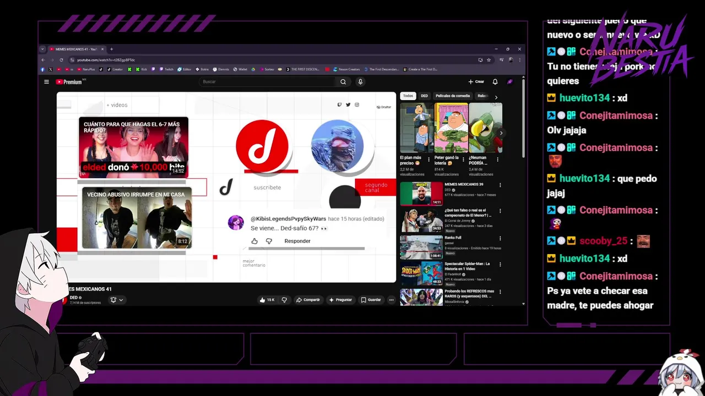Viewport: 705px width, 396px height.
Task: Click the YouTube search magnifier button
Action: click(343, 82)
